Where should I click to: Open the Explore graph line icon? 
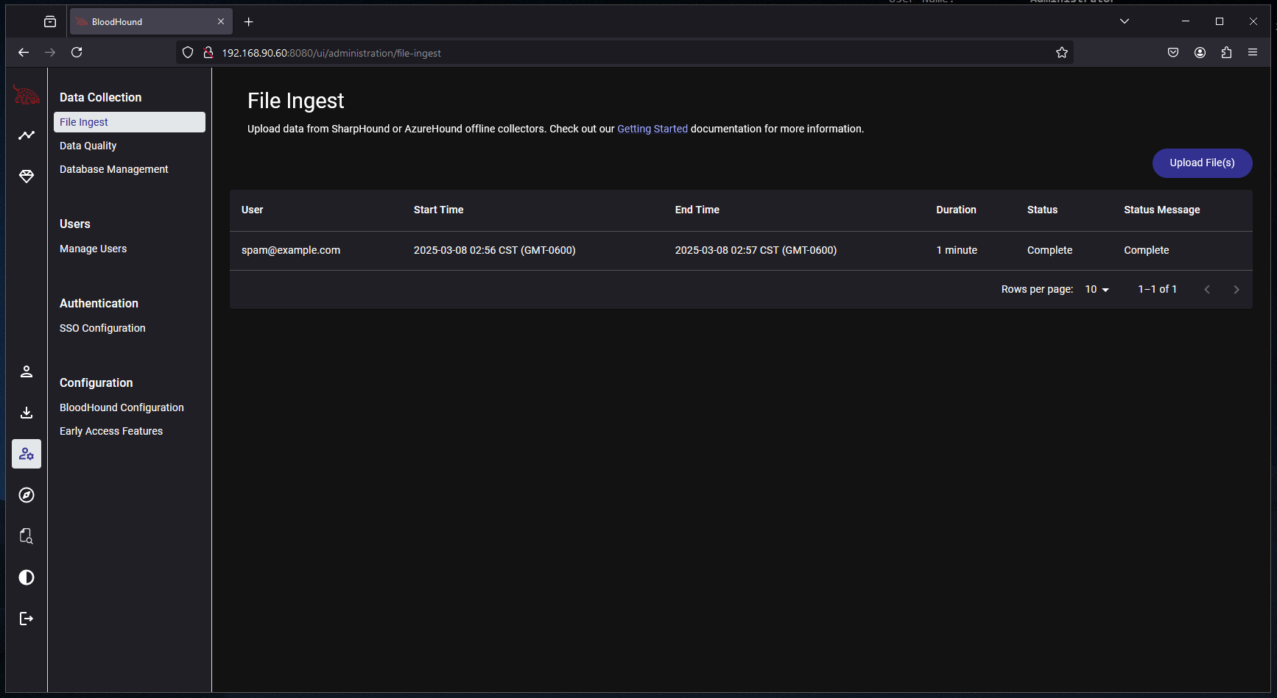pos(27,135)
